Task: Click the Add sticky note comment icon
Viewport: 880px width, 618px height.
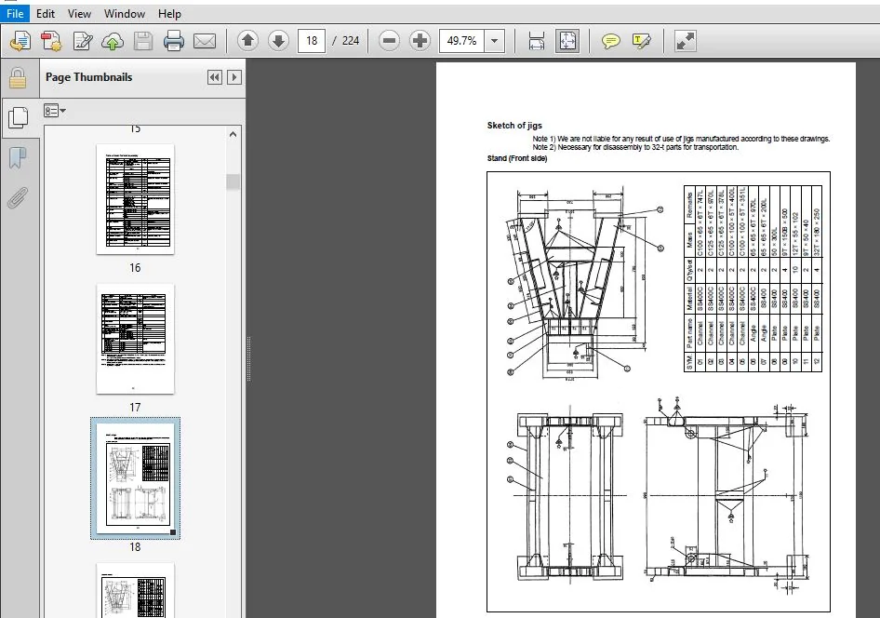Action: click(610, 41)
